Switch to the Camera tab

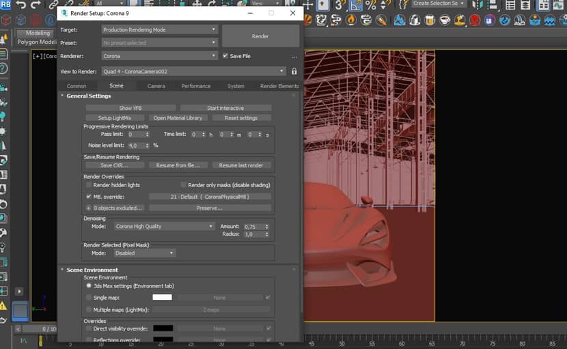coord(156,86)
